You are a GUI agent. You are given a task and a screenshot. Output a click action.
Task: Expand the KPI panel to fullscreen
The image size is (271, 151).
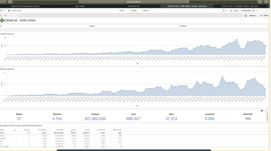pyautogui.click(x=266, y=111)
